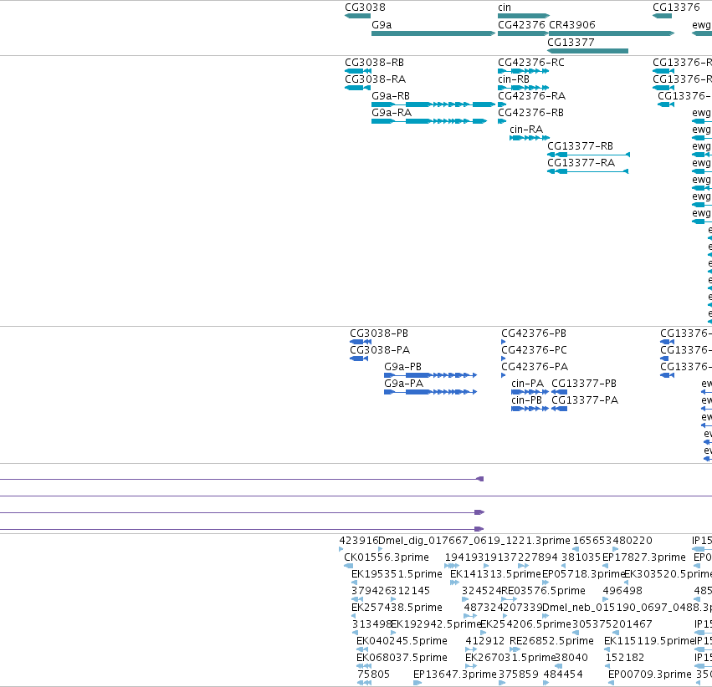Viewport: 712px width, 687px height.
Task: Open EST EK257438.5prime
Action: [x=397, y=608]
